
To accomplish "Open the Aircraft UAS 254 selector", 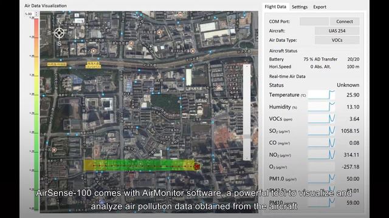I will point(337,31).
